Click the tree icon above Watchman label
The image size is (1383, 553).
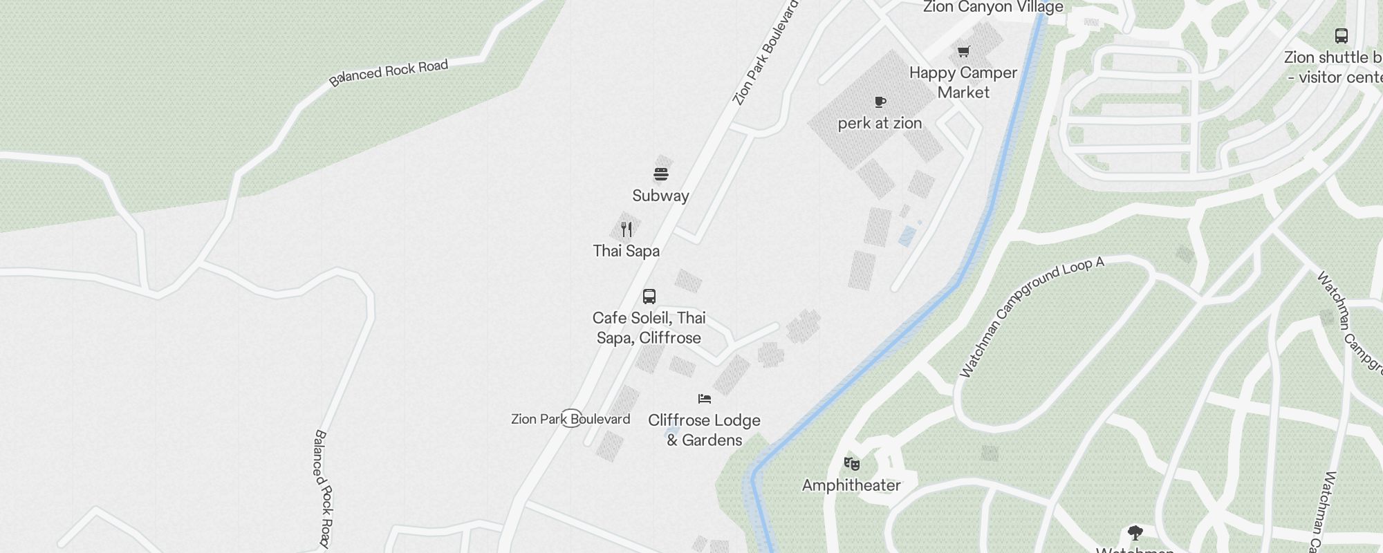coord(1135,533)
